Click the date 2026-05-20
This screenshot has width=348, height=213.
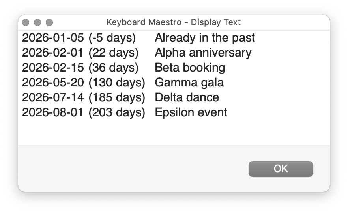pos(53,83)
